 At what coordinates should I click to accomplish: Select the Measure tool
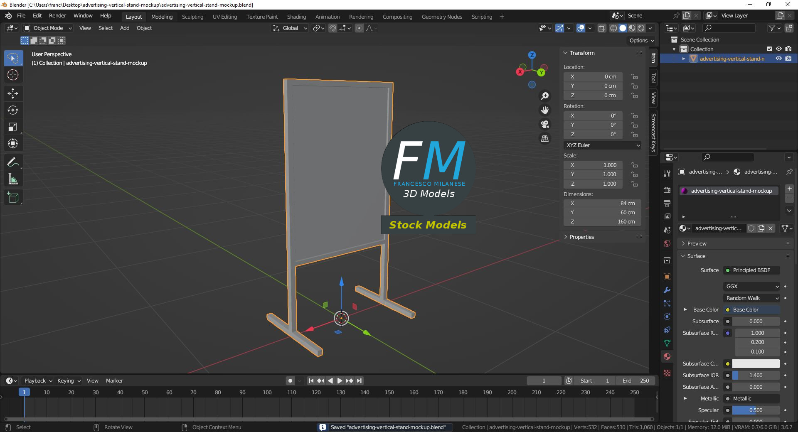[13, 179]
